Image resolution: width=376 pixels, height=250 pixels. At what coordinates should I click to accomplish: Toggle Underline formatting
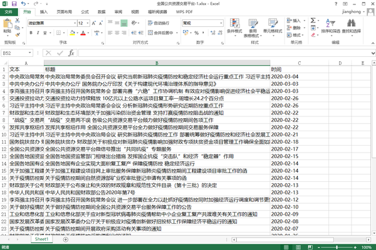tap(45, 32)
